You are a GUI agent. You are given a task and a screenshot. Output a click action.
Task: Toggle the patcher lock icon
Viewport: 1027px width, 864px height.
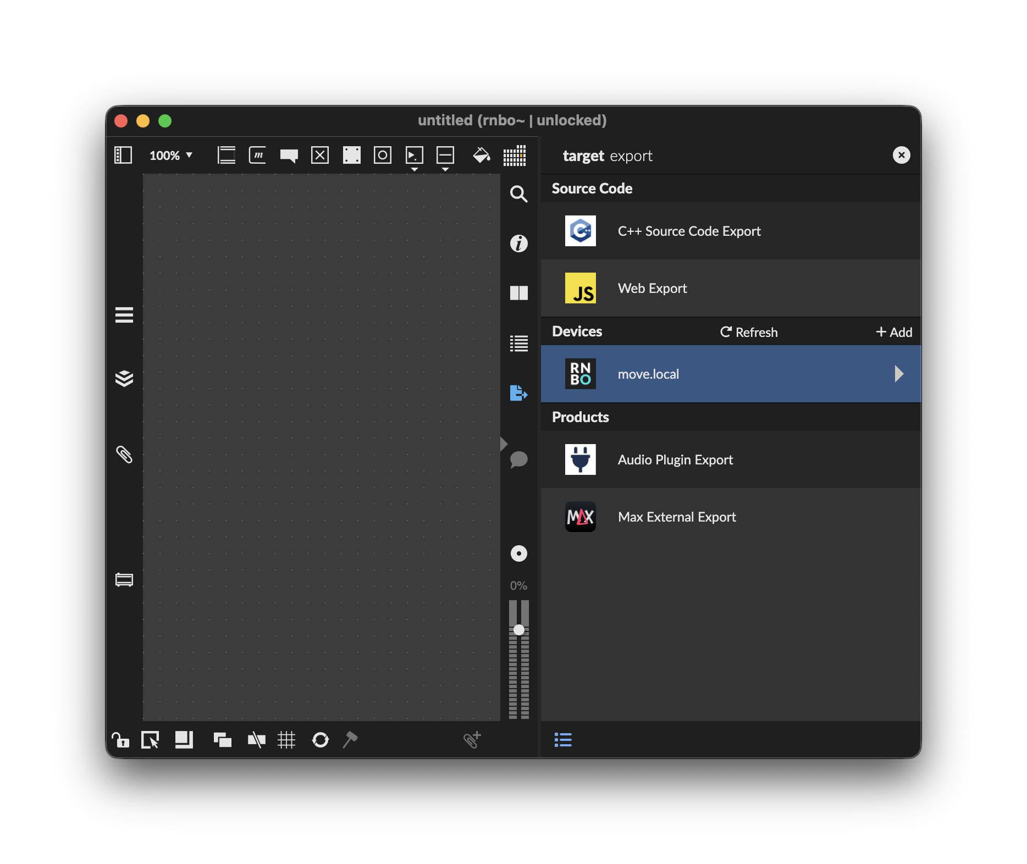coord(120,740)
